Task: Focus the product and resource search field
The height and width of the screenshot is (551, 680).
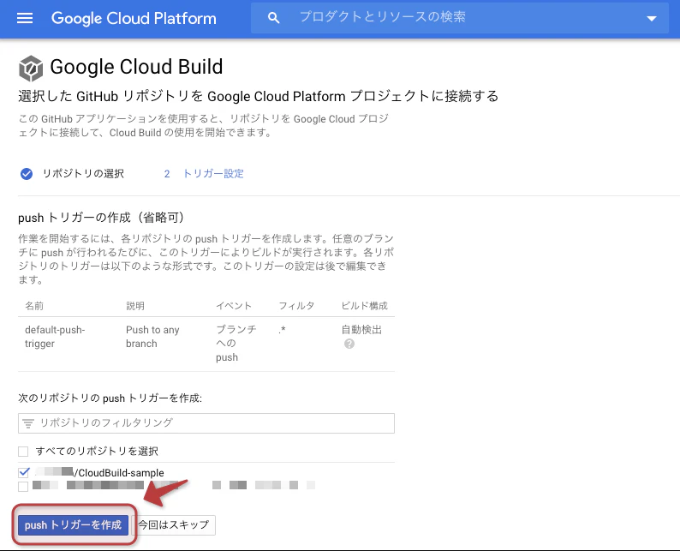Action: pyautogui.click(x=460, y=18)
